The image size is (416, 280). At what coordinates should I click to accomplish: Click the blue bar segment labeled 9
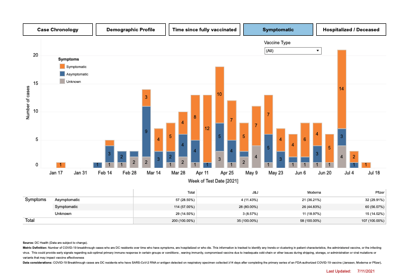(146, 131)
